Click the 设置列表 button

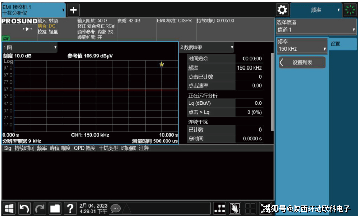point(302,63)
